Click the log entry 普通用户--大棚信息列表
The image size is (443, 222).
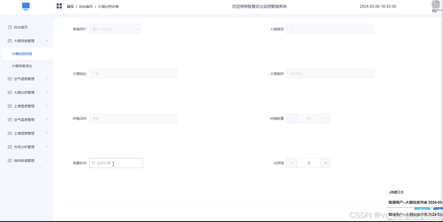click(x=415, y=202)
